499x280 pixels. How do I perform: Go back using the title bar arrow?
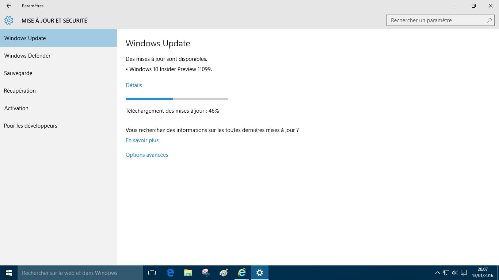tap(9, 6)
